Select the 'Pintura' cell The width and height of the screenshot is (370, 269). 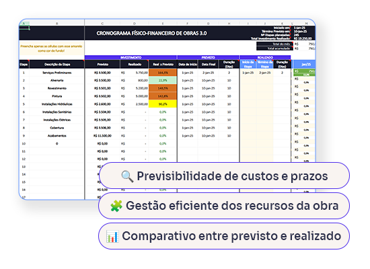(57, 96)
